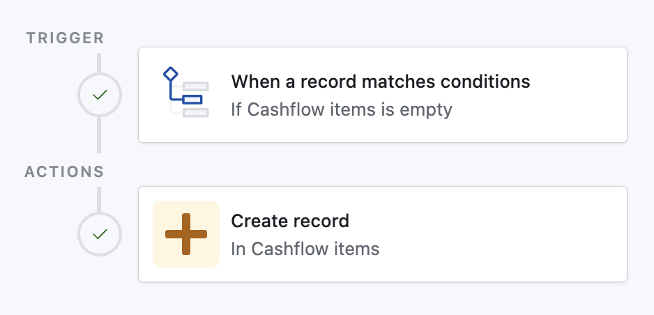The image size is (654, 315).
Task: Click the connector line between trigger and actions
Action: click(x=100, y=135)
